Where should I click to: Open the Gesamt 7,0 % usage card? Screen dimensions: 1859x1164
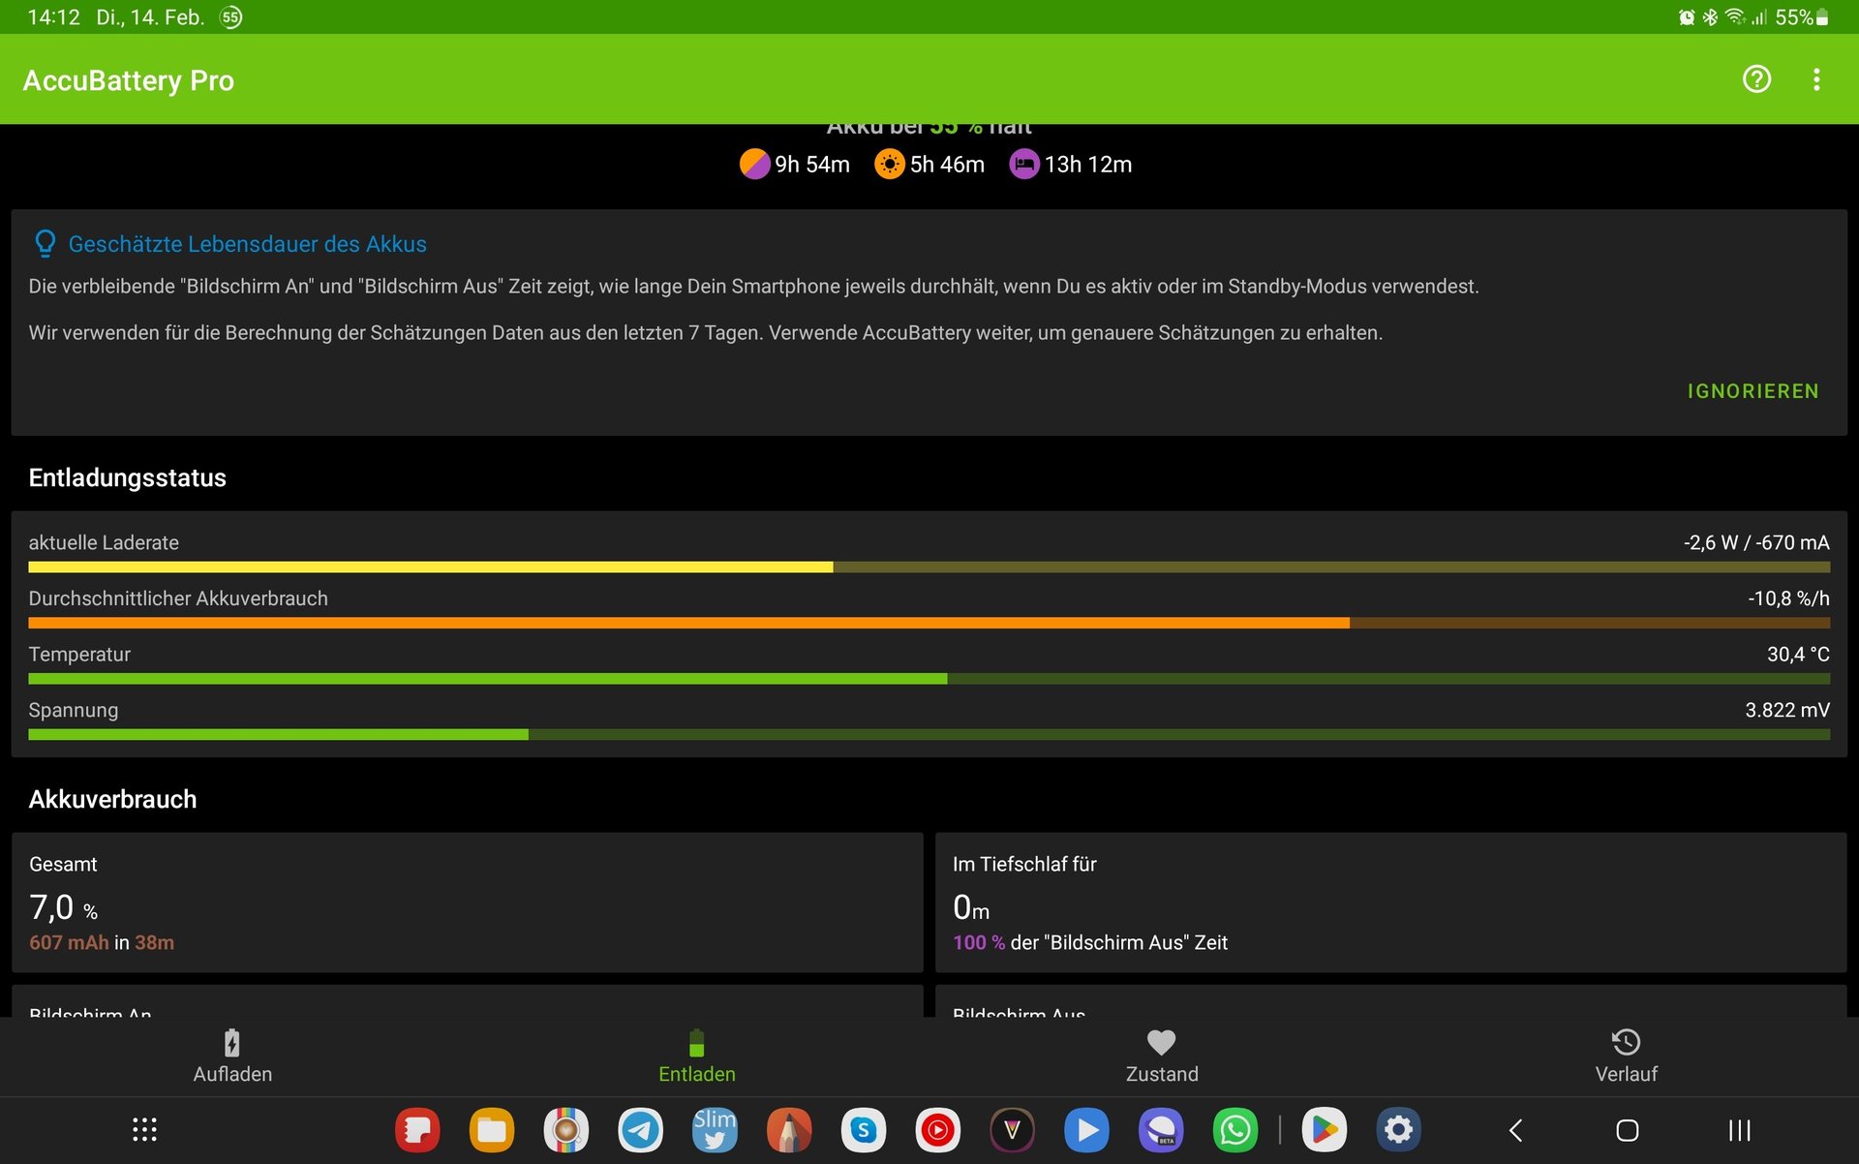[x=468, y=903]
